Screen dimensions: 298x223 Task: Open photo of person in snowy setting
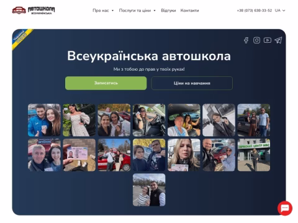pyautogui.click(x=219, y=120)
